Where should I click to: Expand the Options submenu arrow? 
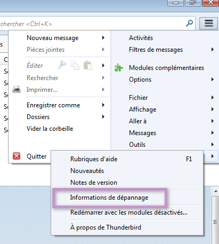pos(213,80)
